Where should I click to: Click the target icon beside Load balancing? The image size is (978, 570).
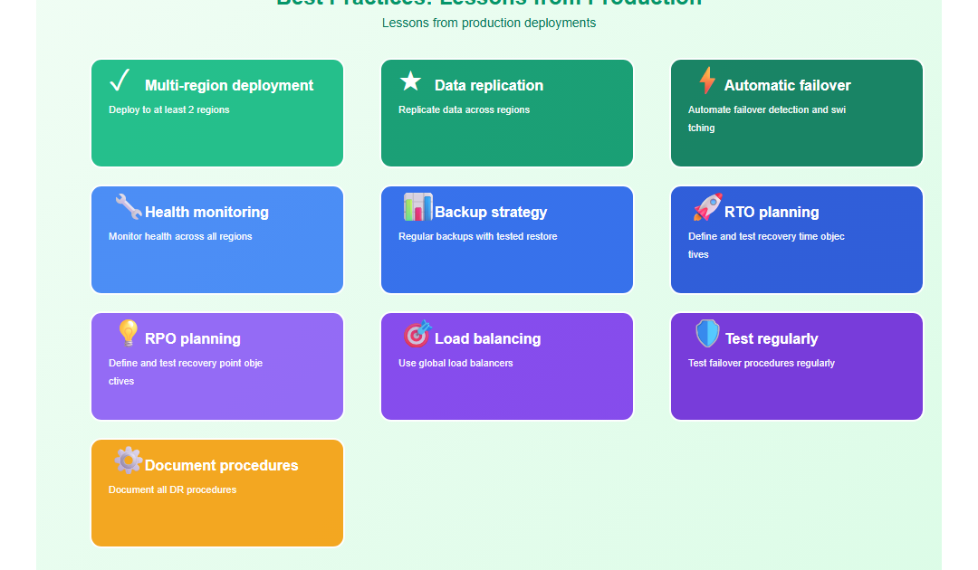[x=417, y=334]
